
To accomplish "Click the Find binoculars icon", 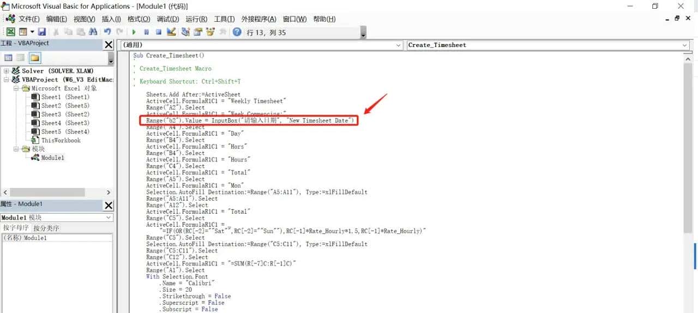I will click(x=93, y=32).
